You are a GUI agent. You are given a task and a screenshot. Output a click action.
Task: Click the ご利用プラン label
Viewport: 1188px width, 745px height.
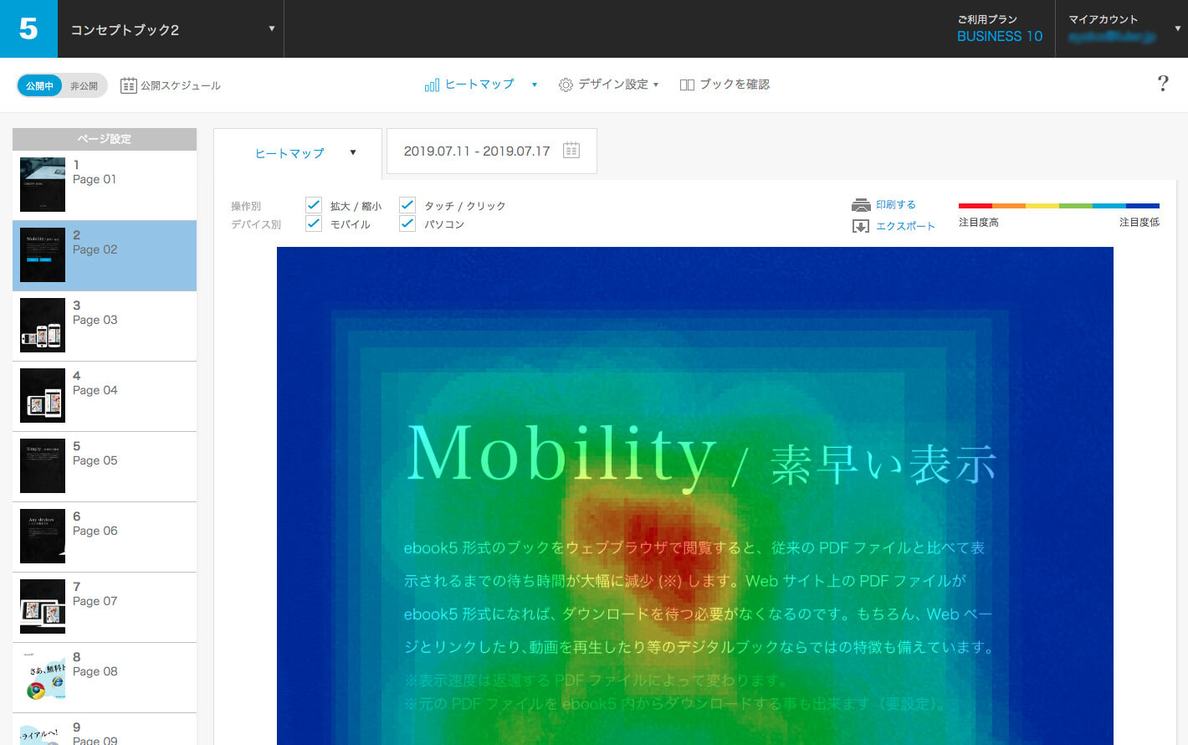pos(987,19)
